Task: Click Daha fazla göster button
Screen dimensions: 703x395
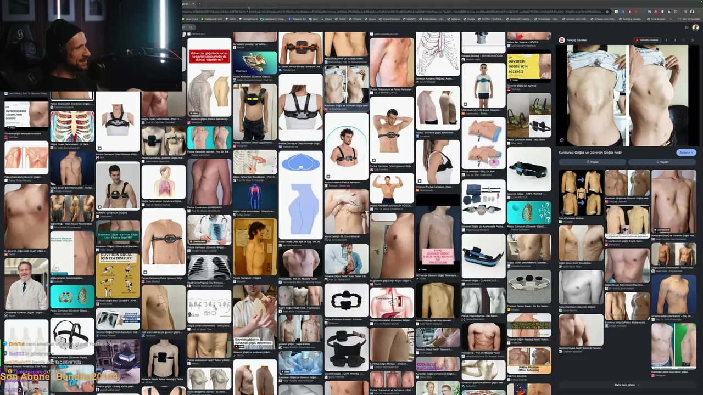Action: tap(627, 385)
